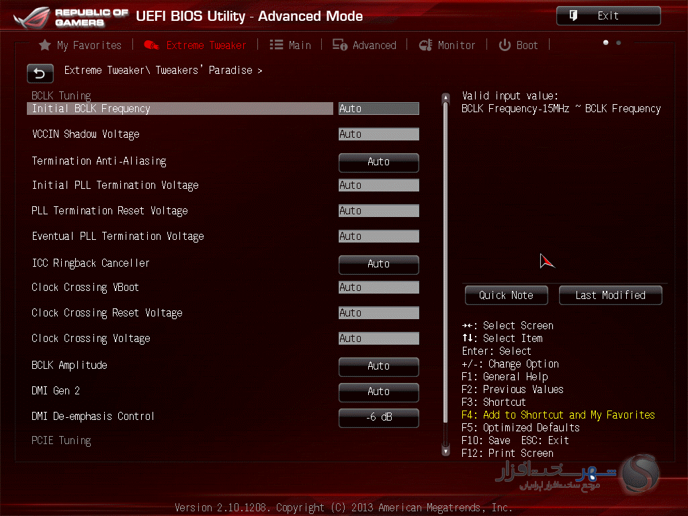Click the Main list icon
The image size is (688, 516).
click(x=276, y=45)
